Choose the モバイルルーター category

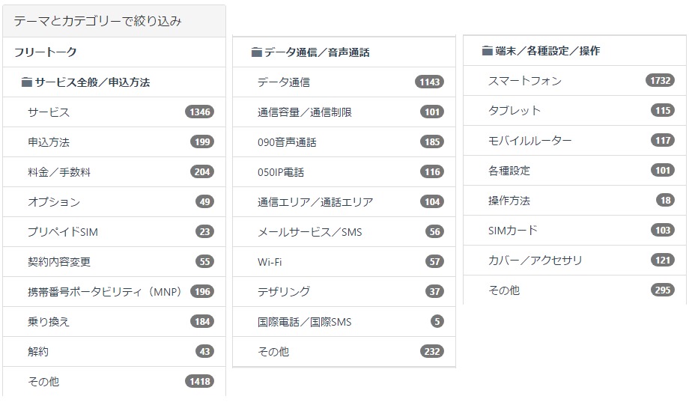click(x=529, y=141)
